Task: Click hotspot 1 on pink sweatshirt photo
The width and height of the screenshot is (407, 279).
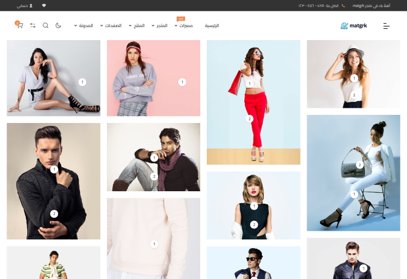Action: click(x=182, y=82)
